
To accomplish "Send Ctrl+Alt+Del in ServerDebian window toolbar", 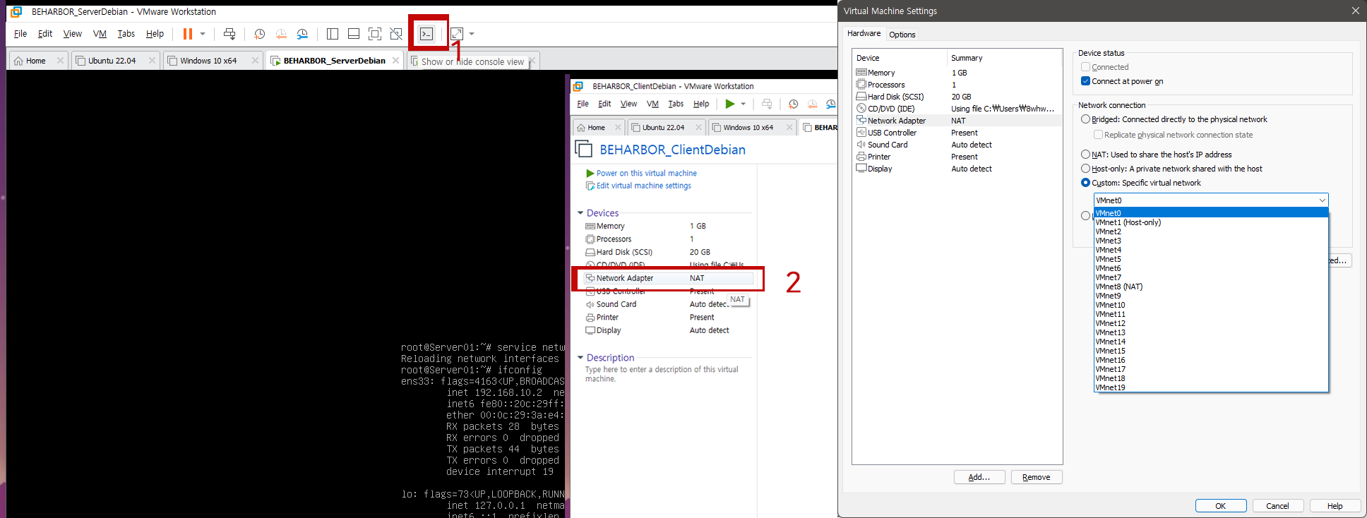I will (x=229, y=34).
